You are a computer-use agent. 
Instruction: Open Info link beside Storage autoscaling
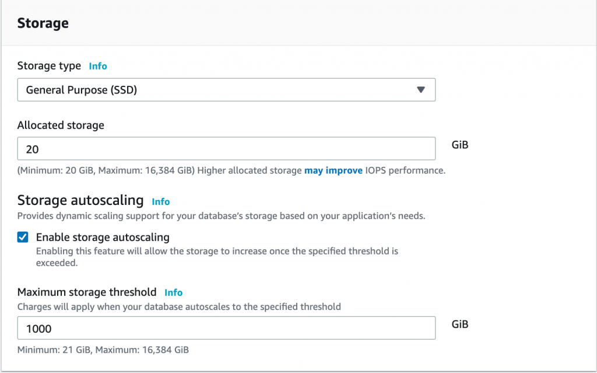pos(161,201)
